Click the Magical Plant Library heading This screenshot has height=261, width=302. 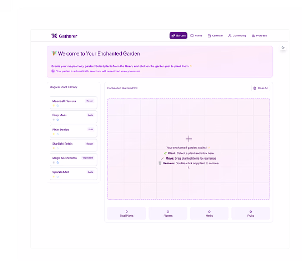coord(63,87)
